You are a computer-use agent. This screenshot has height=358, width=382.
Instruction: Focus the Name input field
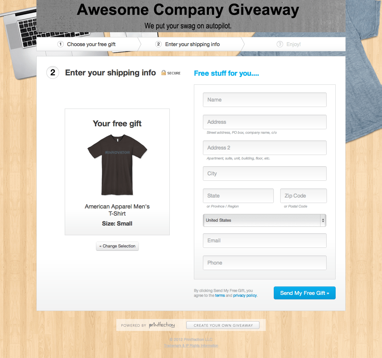tap(264, 100)
